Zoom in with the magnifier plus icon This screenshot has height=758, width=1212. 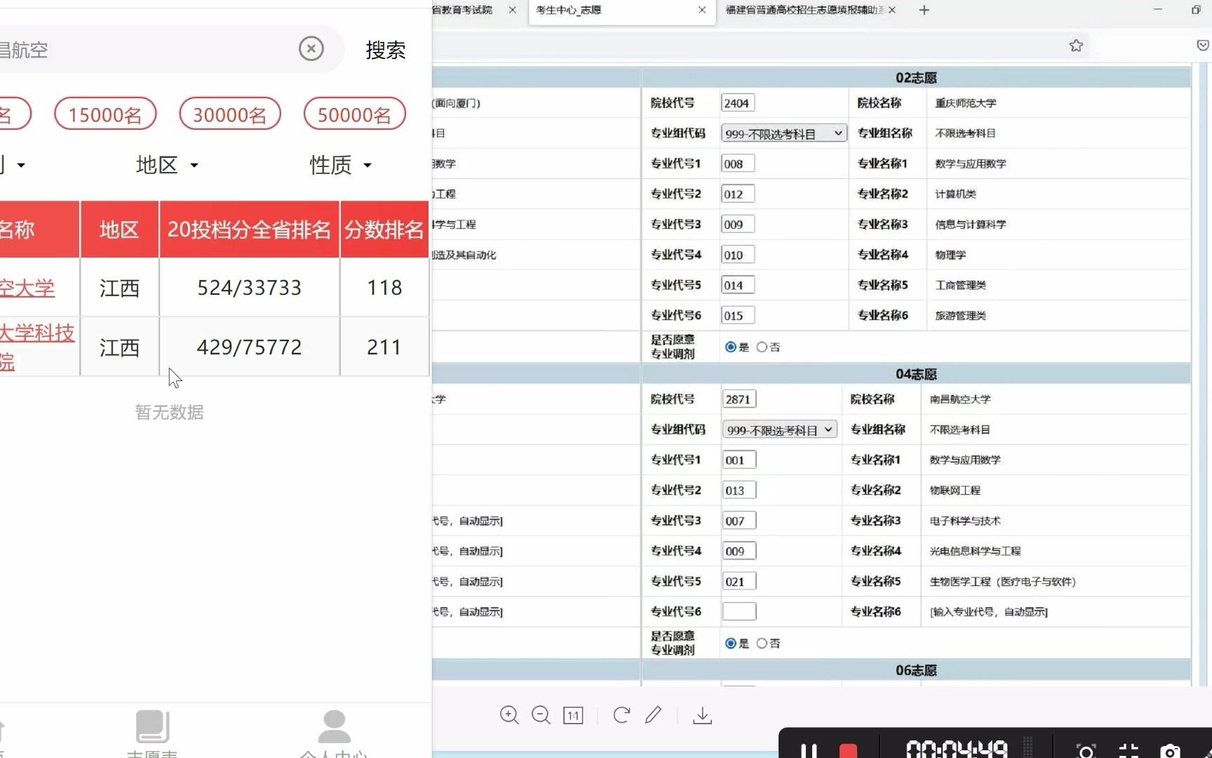(x=509, y=715)
